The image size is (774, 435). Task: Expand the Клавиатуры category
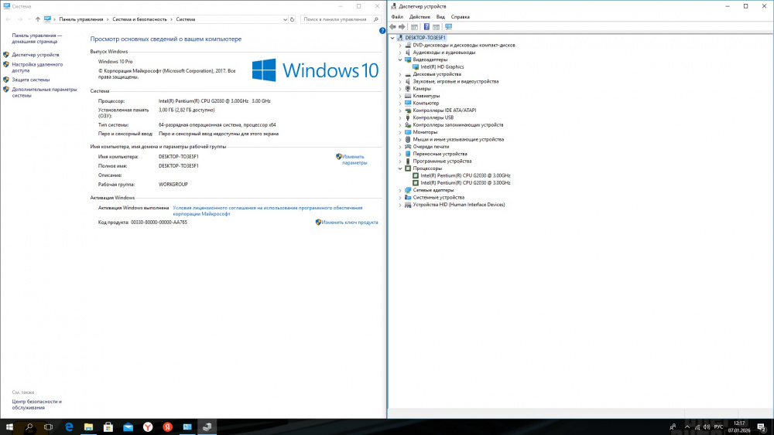pos(400,96)
